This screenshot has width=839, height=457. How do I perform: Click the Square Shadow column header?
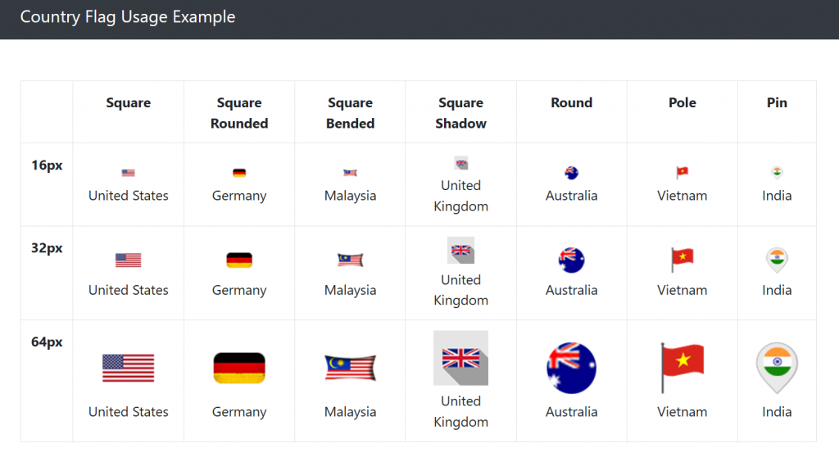coord(460,113)
